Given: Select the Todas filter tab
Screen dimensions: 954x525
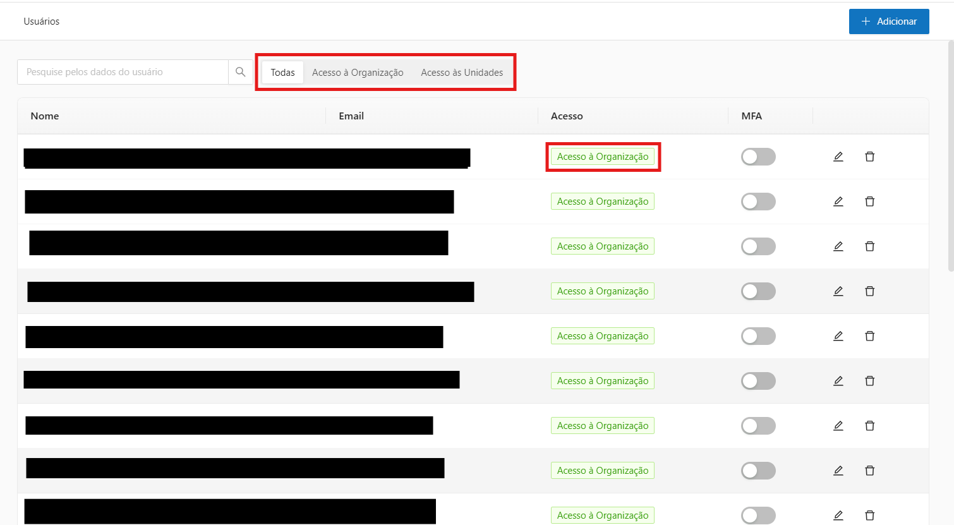Looking at the screenshot, I should [x=282, y=73].
